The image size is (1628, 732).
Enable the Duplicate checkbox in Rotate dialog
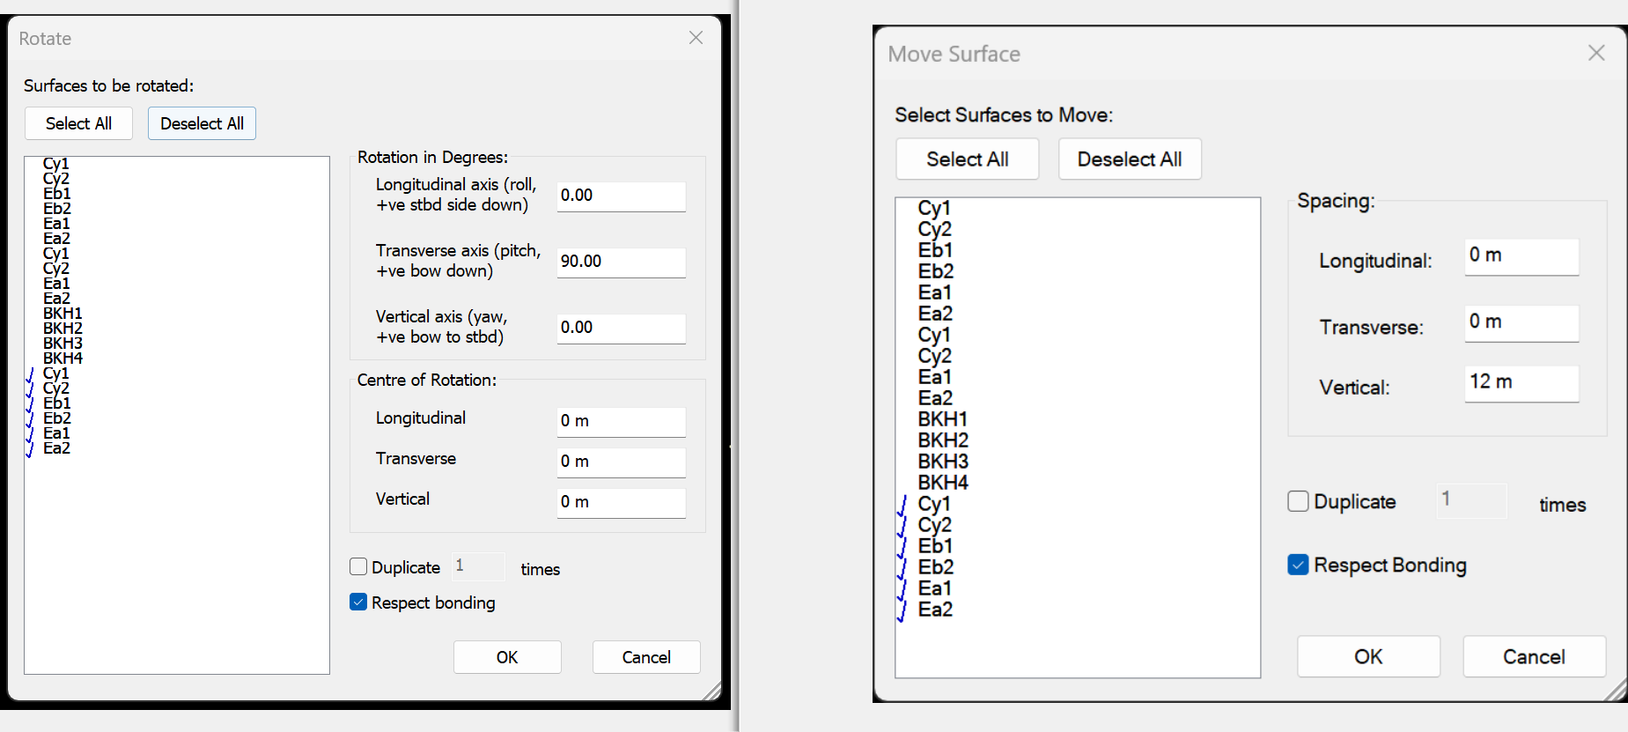(358, 567)
